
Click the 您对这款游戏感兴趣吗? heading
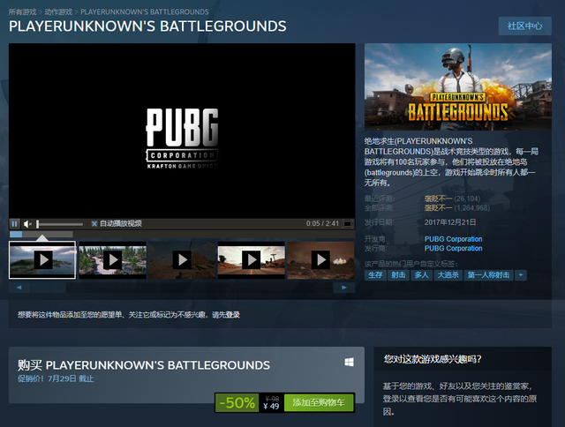pos(433,359)
